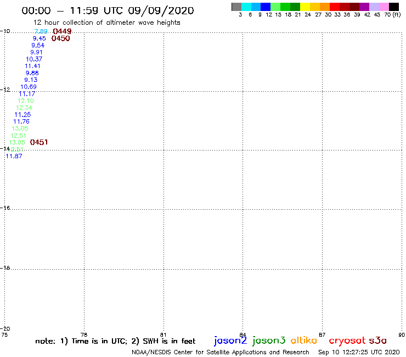Select the 90 longitude axis label
Image resolution: width=406 pixels, height=357 pixels.
click(x=402, y=334)
